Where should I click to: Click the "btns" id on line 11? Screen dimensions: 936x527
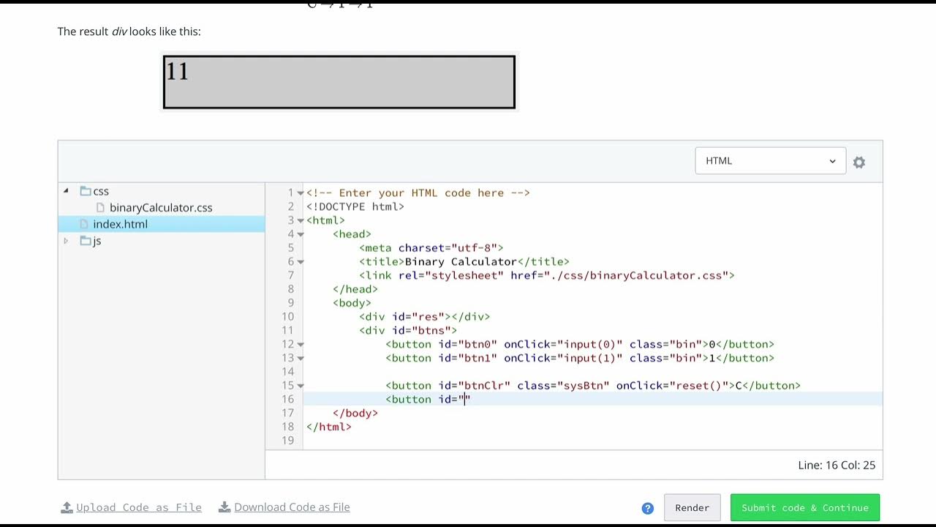point(431,330)
